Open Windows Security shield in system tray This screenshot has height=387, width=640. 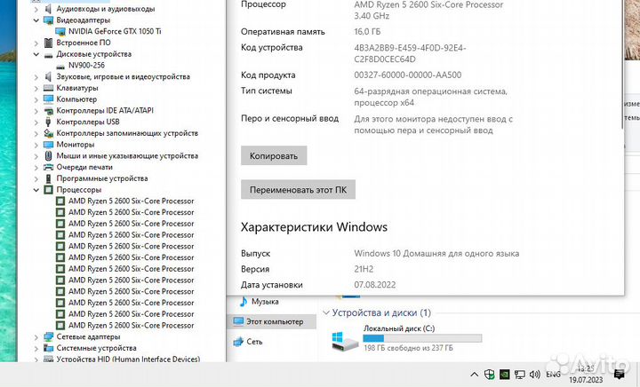[490, 374]
